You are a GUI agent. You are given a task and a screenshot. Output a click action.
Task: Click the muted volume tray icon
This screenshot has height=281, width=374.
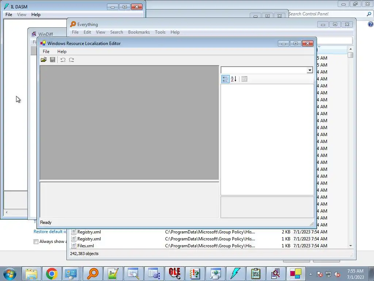pyautogui.click(x=337, y=274)
